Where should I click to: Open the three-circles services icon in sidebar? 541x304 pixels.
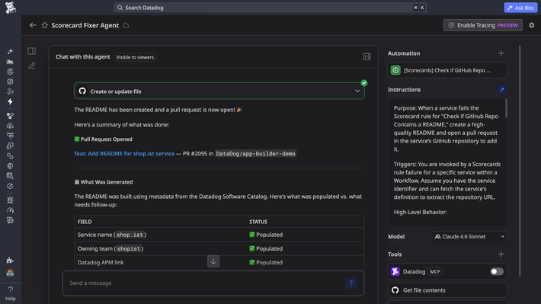tap(10, 116)
